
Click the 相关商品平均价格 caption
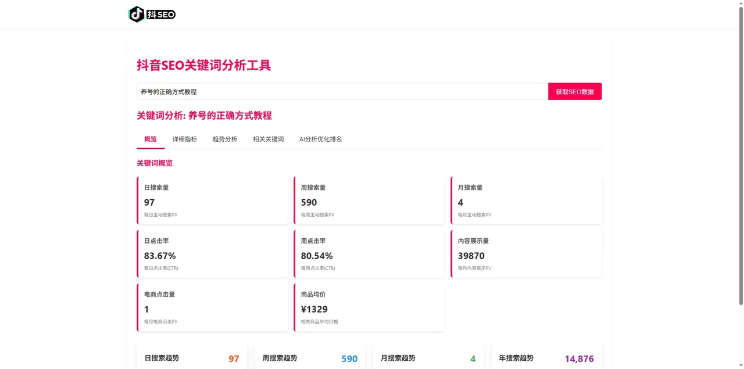click(320, 322)
